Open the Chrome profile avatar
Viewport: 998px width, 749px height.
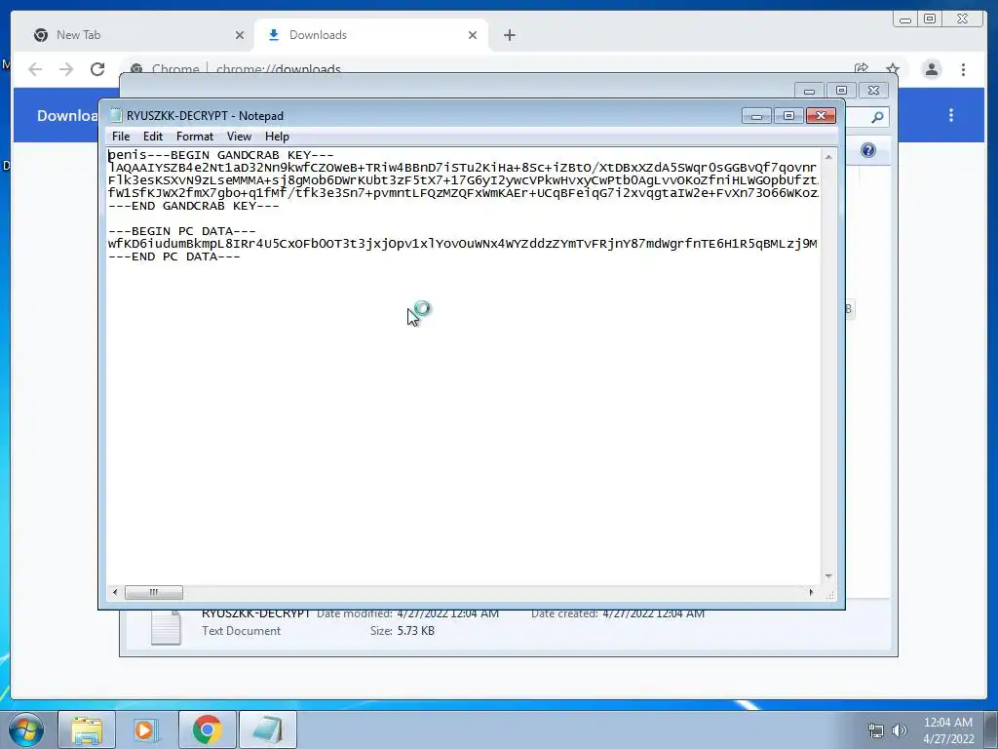coord(931,69)
